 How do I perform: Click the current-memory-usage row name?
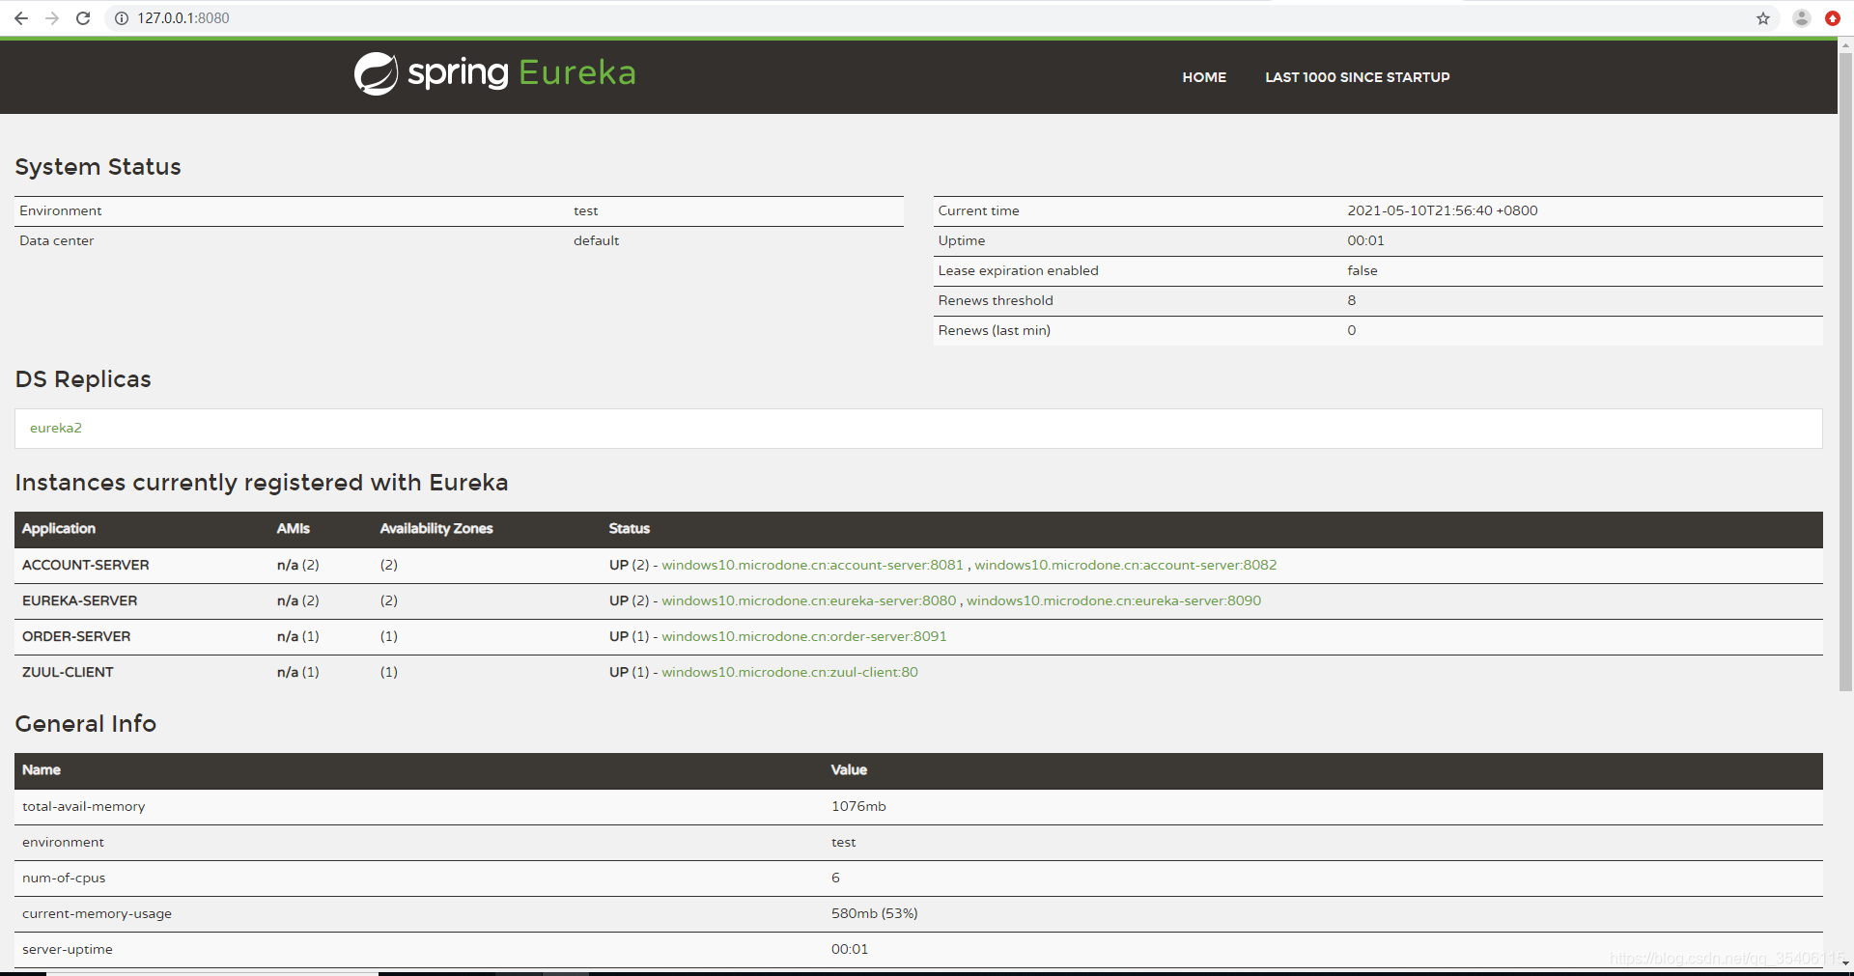tap(97, 913)
